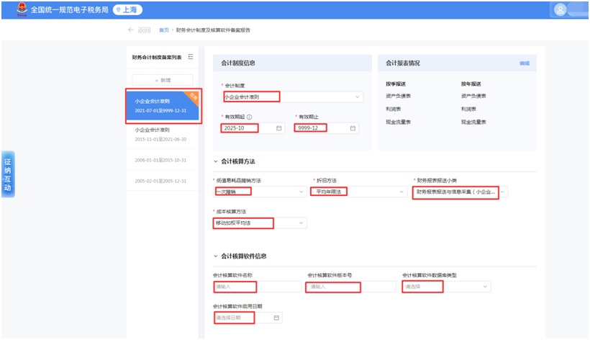Collapse the 财务会计制度备案列表 list icon

(x=191, y=57)
